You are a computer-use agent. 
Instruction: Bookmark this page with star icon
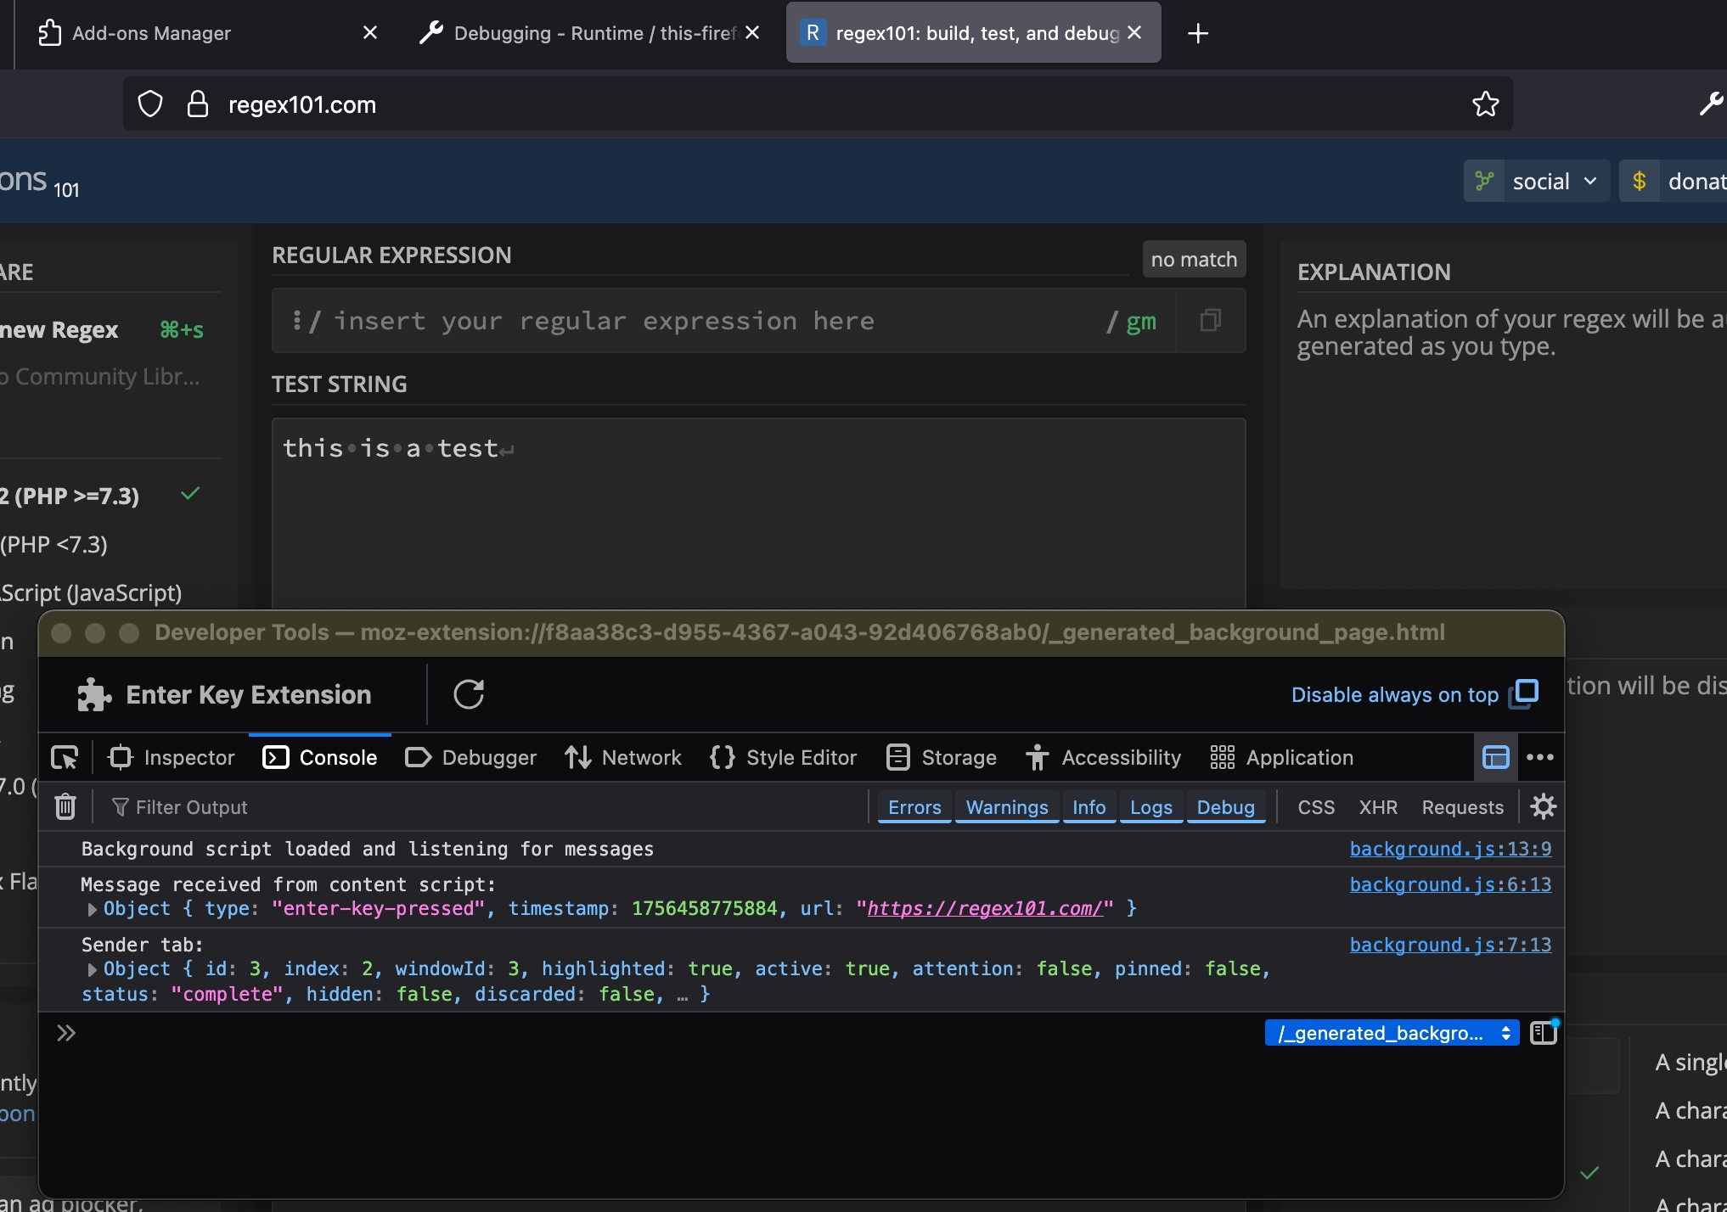1485,104
